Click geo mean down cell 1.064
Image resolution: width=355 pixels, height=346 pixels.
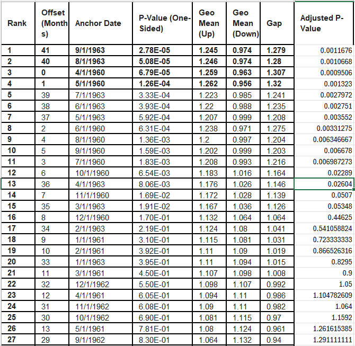pyautogui.click(x=243, y=217)
